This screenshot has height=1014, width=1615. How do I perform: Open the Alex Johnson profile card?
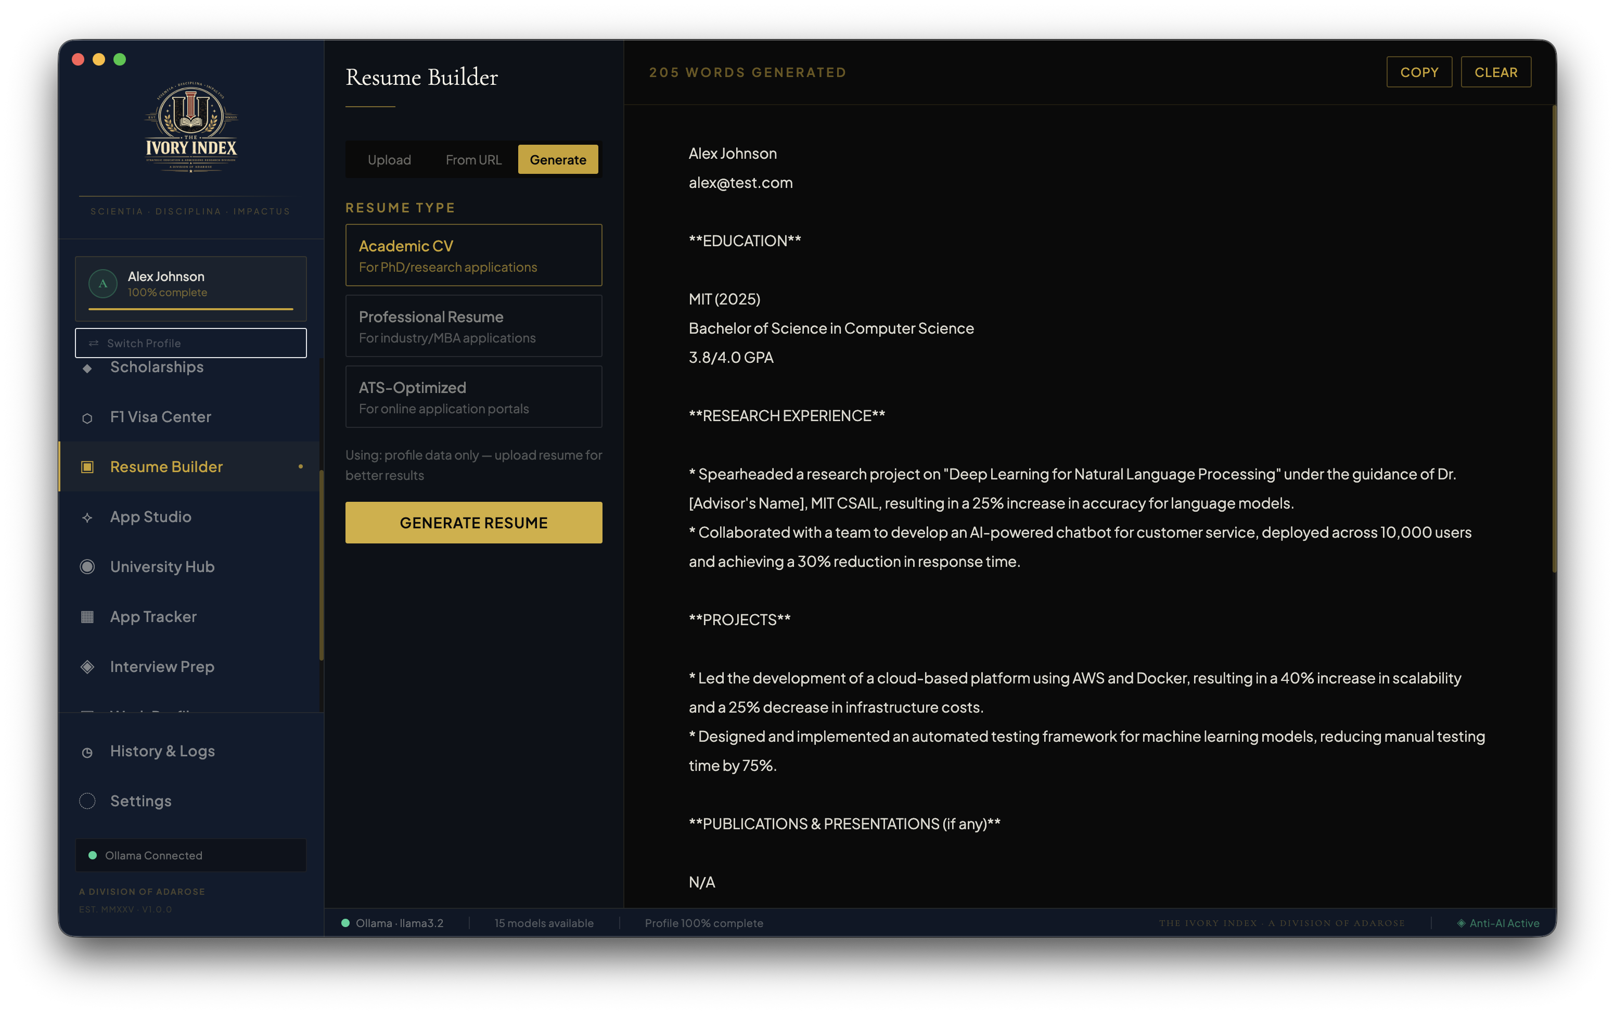coord(191,288)
